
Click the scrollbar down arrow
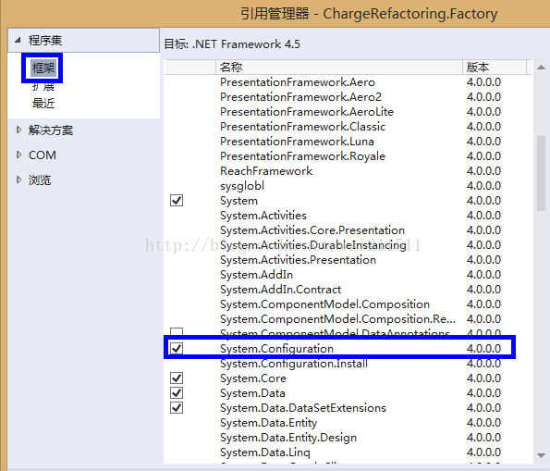tap(541, 455)
